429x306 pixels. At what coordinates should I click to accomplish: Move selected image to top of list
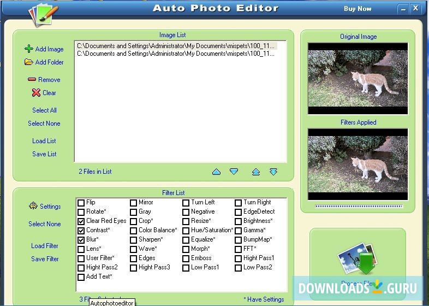coord(256,172)
